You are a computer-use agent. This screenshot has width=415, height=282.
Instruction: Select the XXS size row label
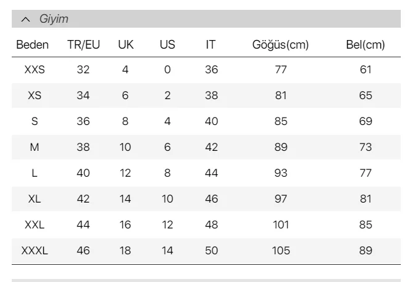35,70
